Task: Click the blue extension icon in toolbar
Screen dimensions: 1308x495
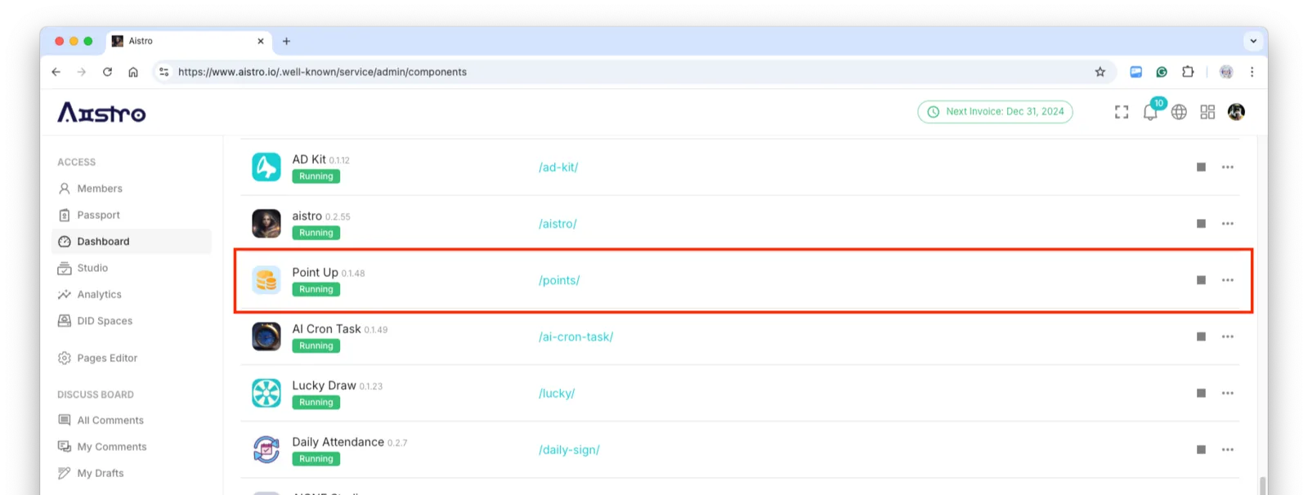Action: coord(1136,72)
